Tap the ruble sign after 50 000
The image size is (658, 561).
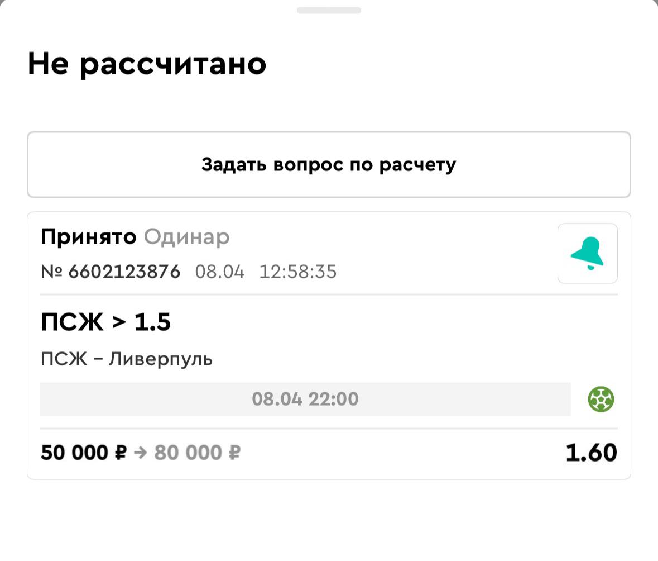[x=121, y=453]
